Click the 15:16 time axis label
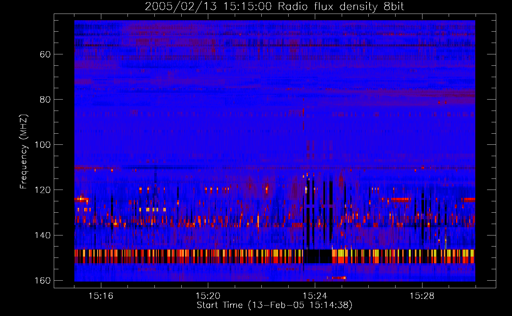The width and height of the screenshot is (512, 316). click(101, 296)
